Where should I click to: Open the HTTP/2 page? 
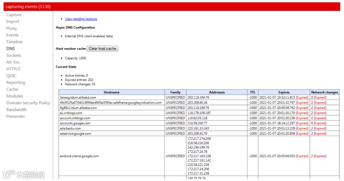[13, 69]
